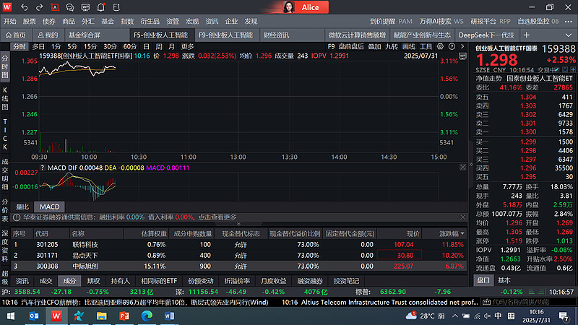The height and width of the screenshot is (325, 578).
Task: Open the chat messages icon
Action: coord(69,7)
